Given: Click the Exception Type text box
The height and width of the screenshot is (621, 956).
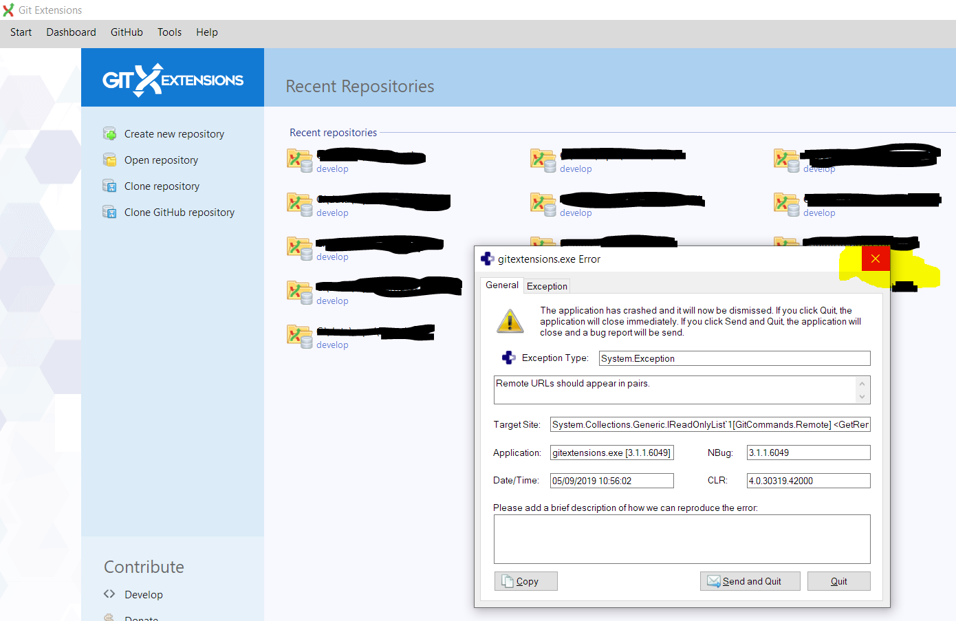Looking at the screenshot, I should [733, 358].
